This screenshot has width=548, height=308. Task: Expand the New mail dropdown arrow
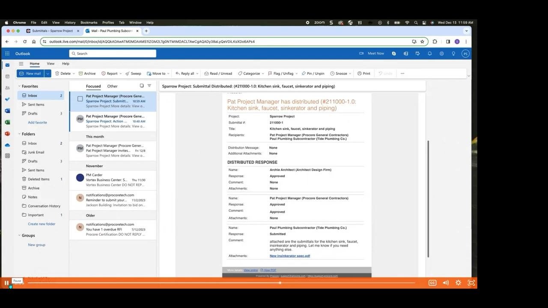coord(48,74)
